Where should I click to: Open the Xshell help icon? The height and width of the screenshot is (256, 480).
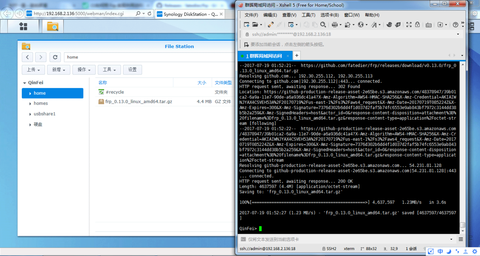click(455, 25)
